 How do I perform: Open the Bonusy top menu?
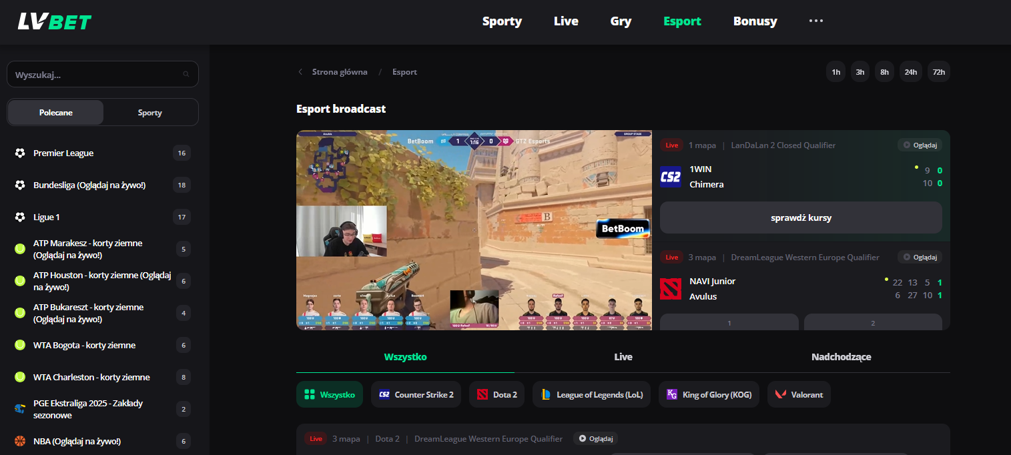755,21
